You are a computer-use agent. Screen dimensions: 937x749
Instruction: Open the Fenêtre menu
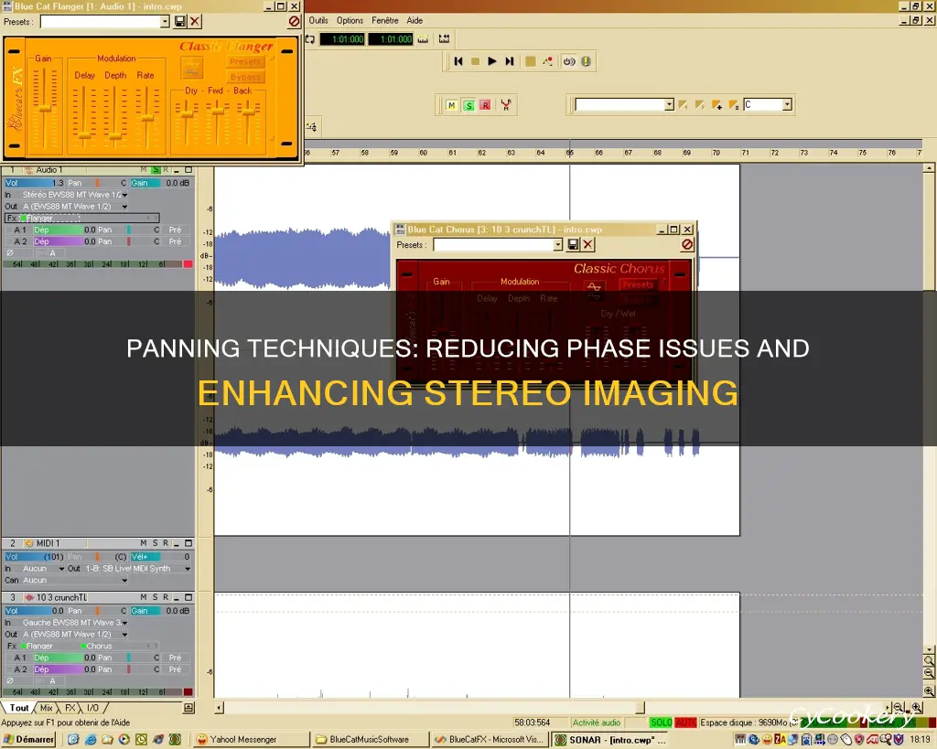385,20
